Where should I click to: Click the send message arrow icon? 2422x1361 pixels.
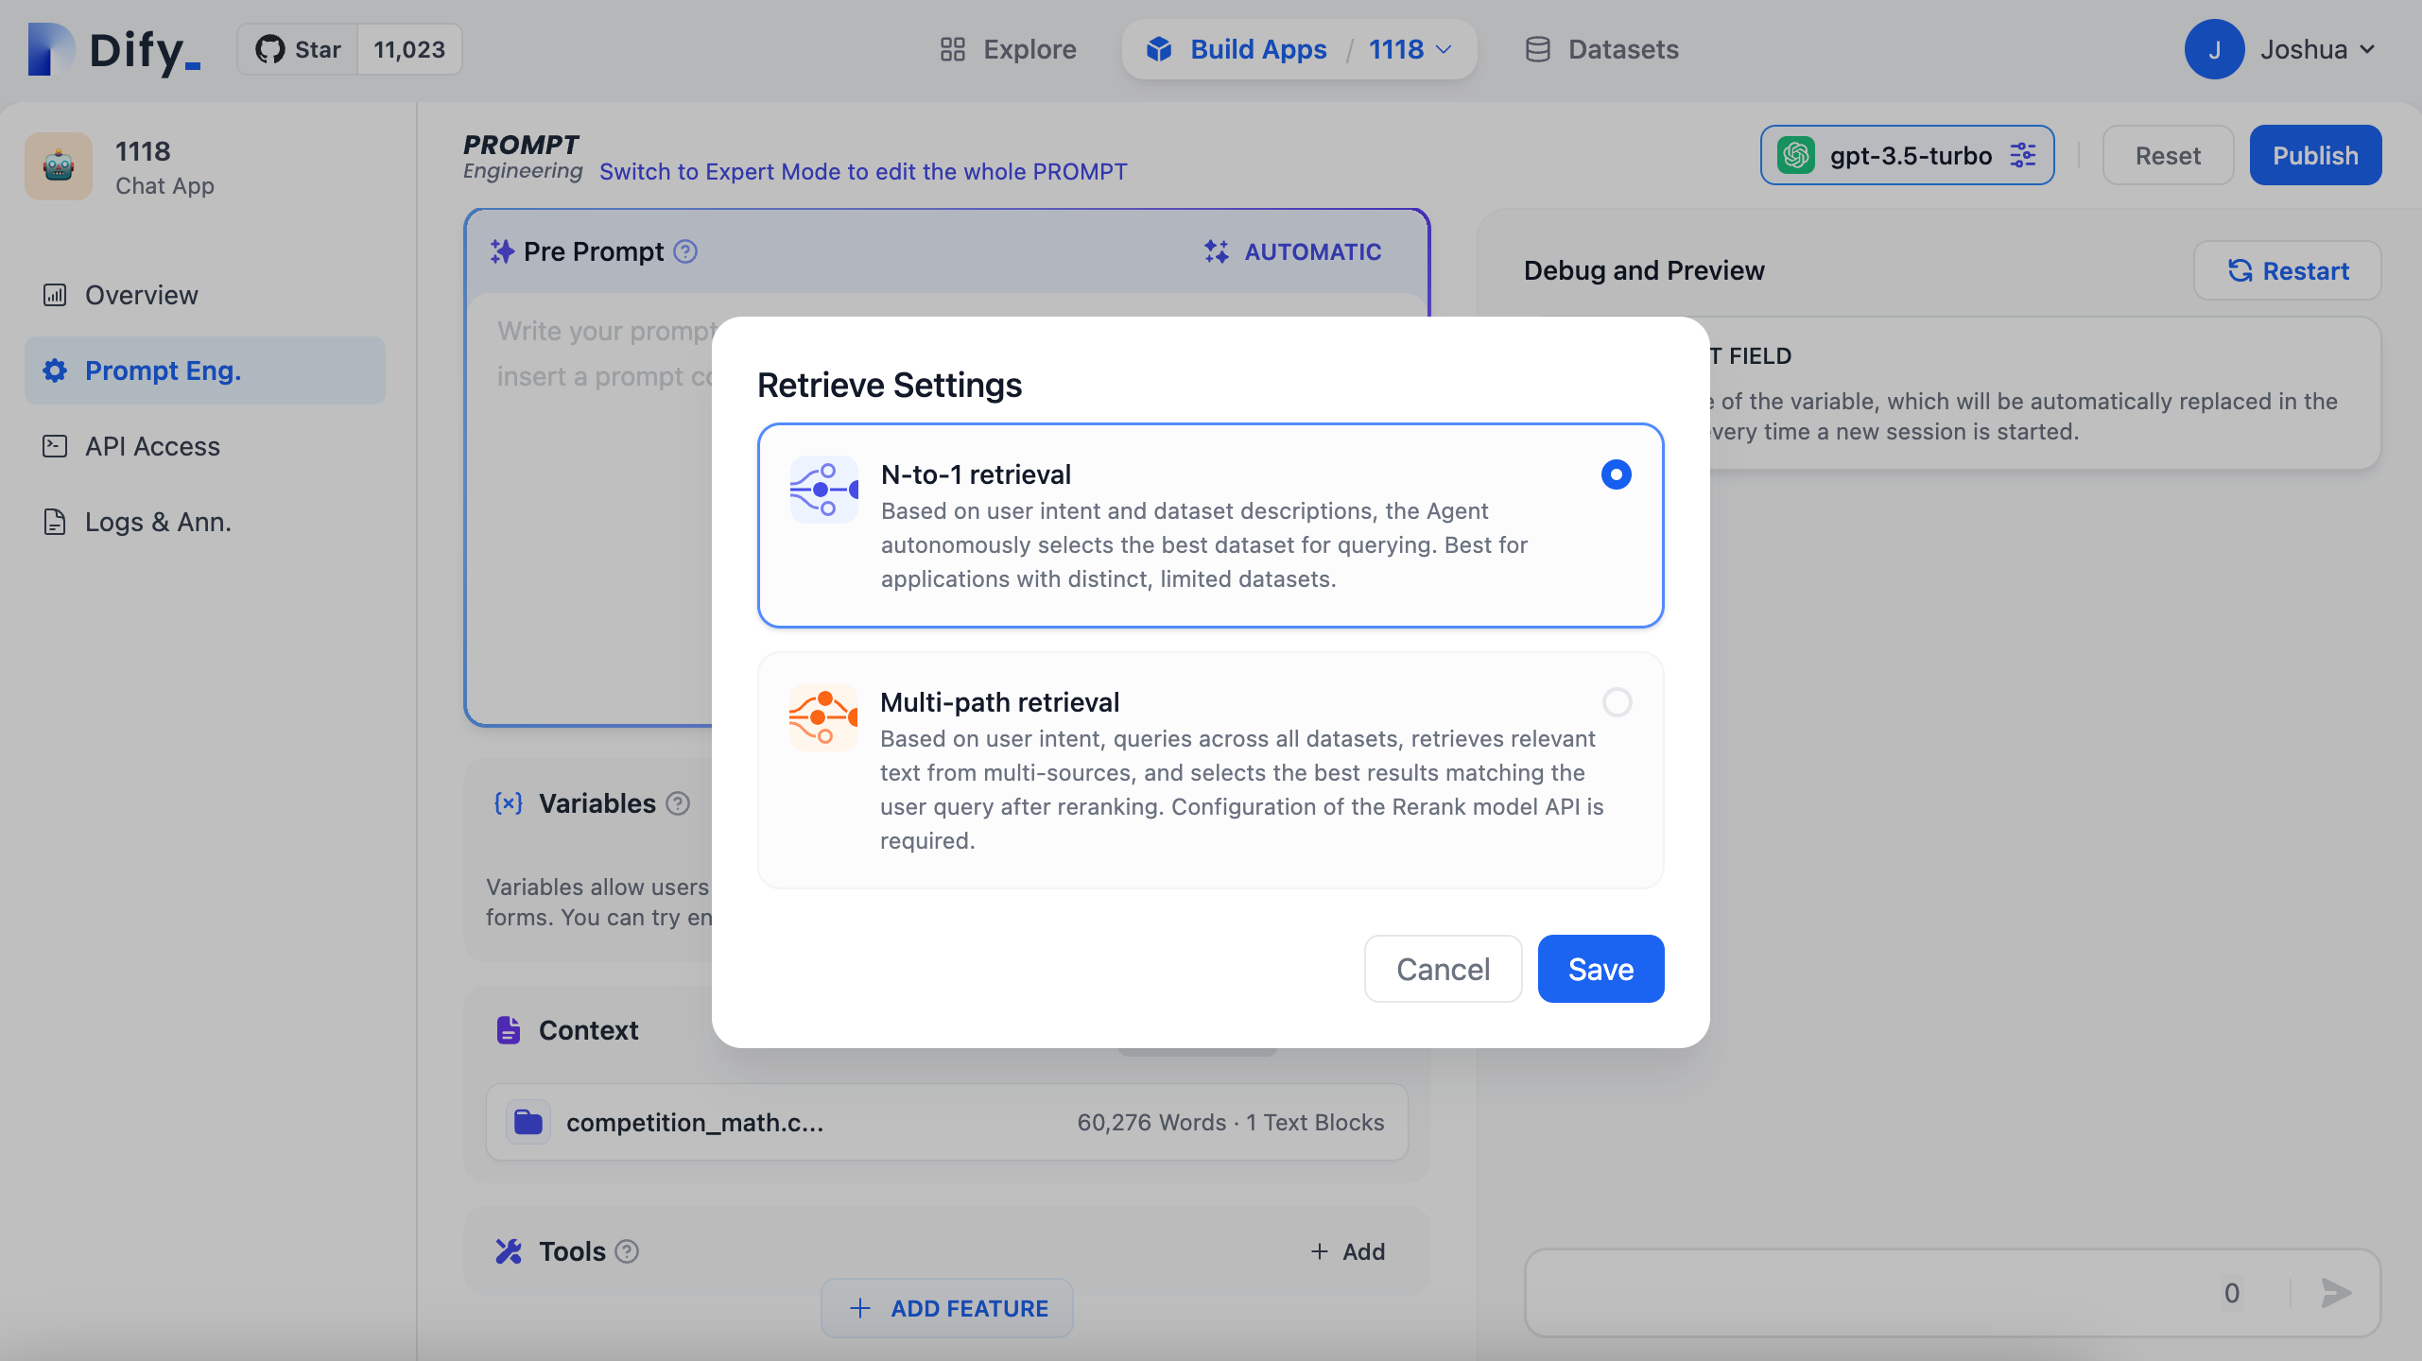2336,1292
